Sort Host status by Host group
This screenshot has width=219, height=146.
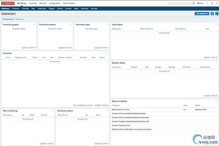(x=117, y=29)
